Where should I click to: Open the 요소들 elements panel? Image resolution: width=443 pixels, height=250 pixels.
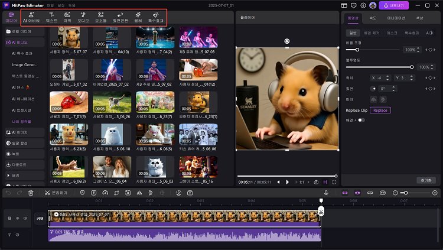point(101,18)
